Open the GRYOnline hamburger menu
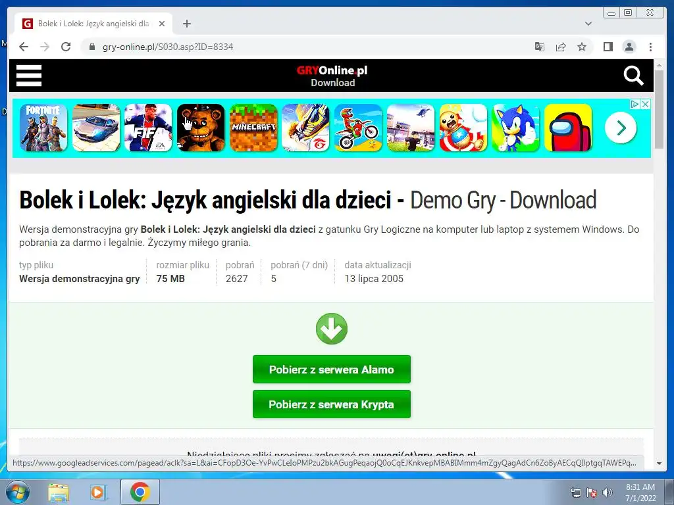The image size is (674, 505). click(29, 76)
